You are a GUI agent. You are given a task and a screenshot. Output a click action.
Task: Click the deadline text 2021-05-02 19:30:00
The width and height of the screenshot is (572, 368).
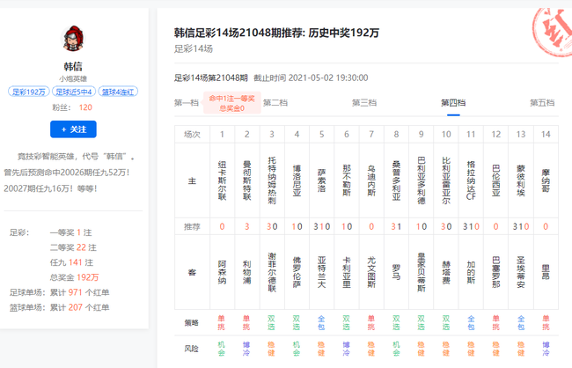328,77
